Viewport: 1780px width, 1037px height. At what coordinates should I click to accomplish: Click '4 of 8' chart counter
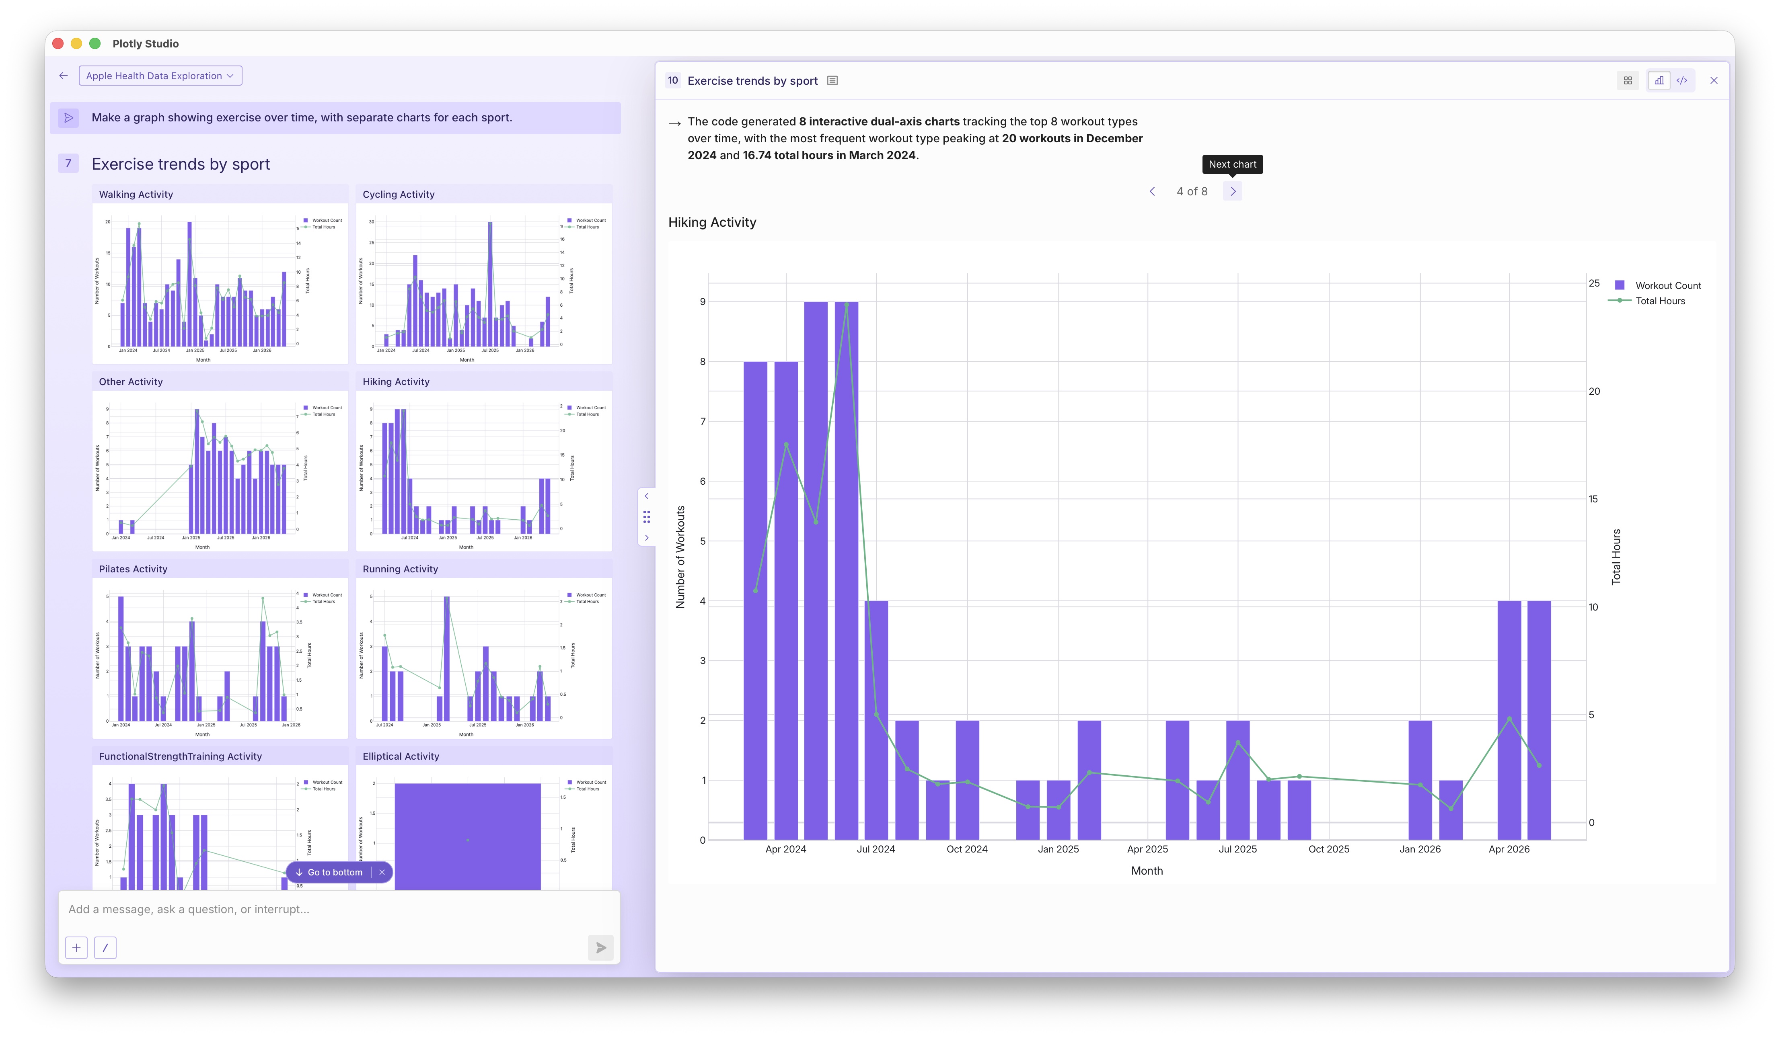pos(1192,191)
